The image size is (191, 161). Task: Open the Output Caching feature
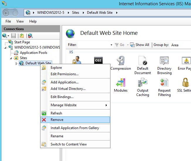tap(143, 83)
